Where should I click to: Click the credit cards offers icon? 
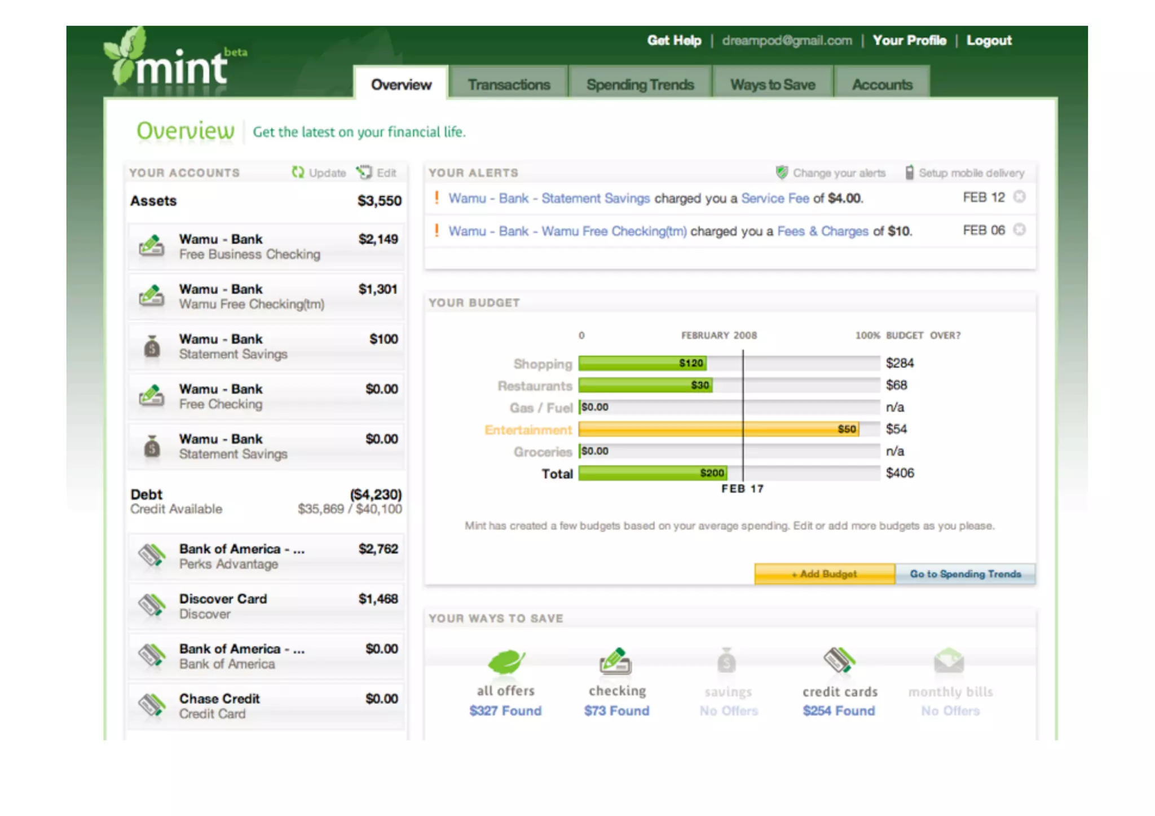(839, 660)
